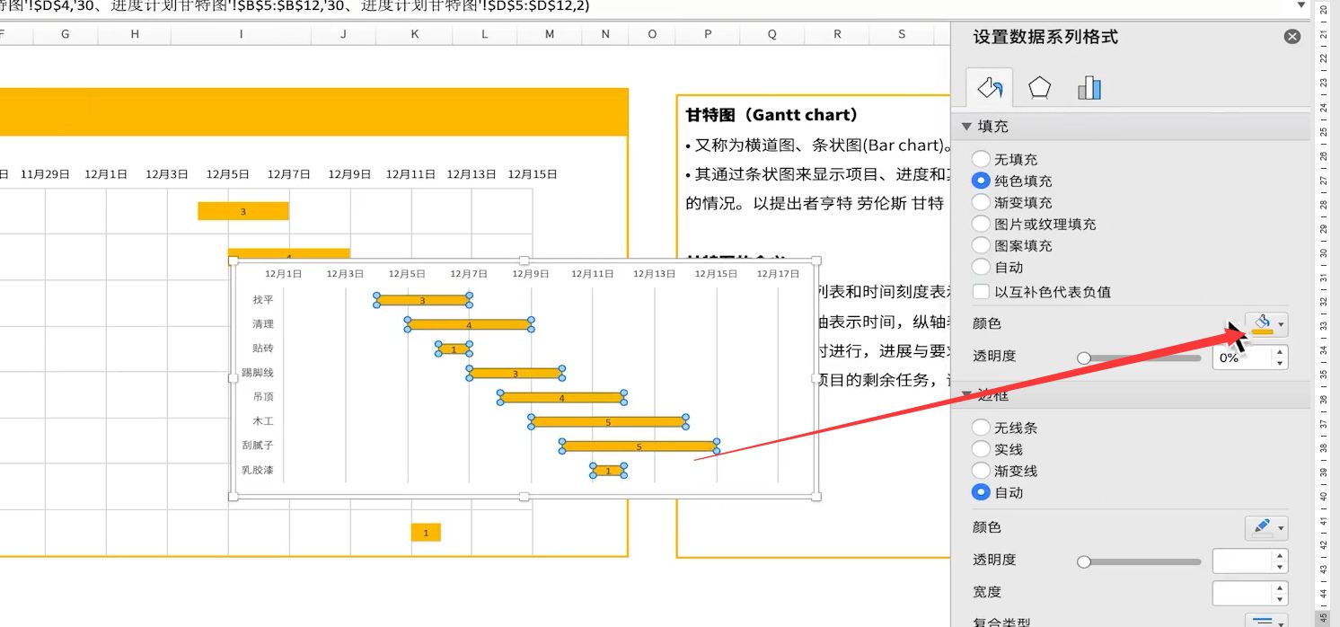This screenshot has height=627, width=1340.
Task: Click the fill 透明度 slider handle
Action: (1084, 358)
